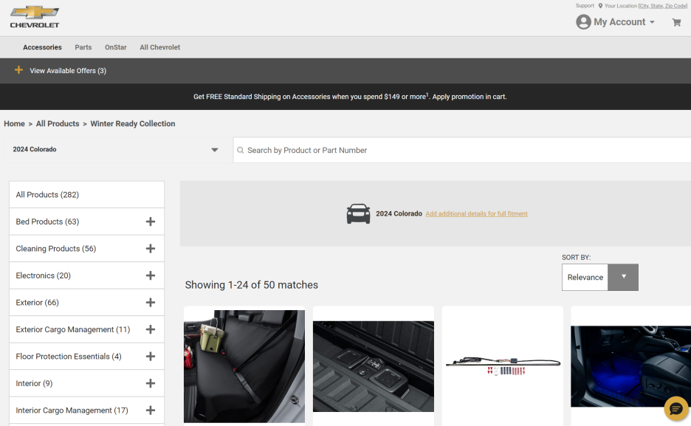Select Interior (9) category label

34,383
